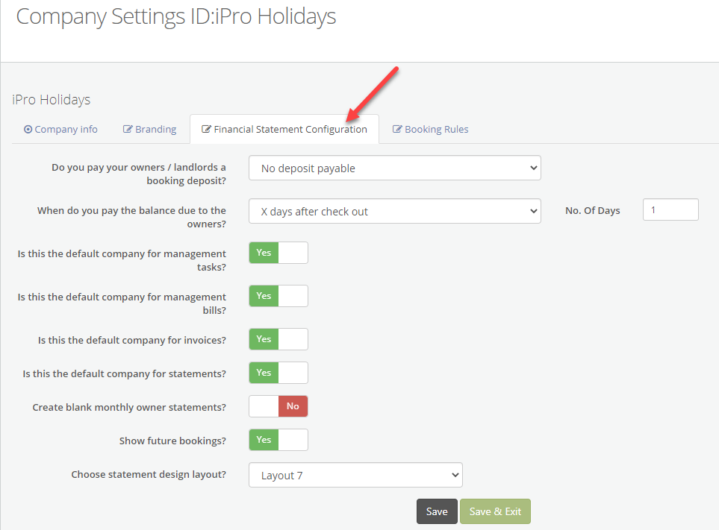Image resolution: width=719 pixels, height=530 pixels.
Task: Toggle default company for invoices
Action: coord(278,339)
